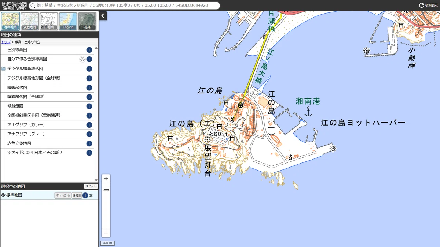Click the search magnifier icon
This screenshot has width=440, height=247.
[33, 5]
